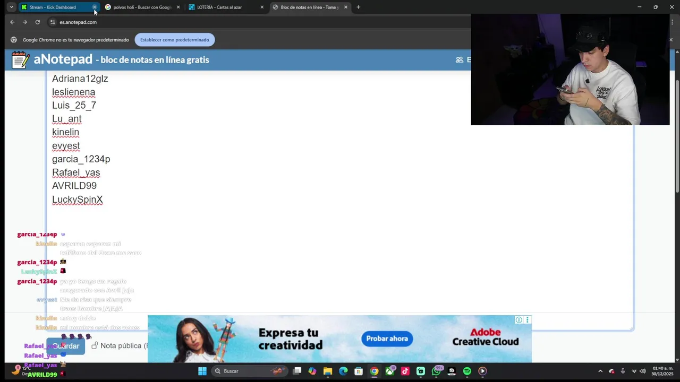This screenshot has width=680, height=382.
Task: Click the people icon in aNotepad header
Action: [x=460, y=60]
